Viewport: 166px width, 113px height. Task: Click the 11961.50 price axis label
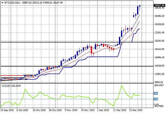click(x=159, y=74)
